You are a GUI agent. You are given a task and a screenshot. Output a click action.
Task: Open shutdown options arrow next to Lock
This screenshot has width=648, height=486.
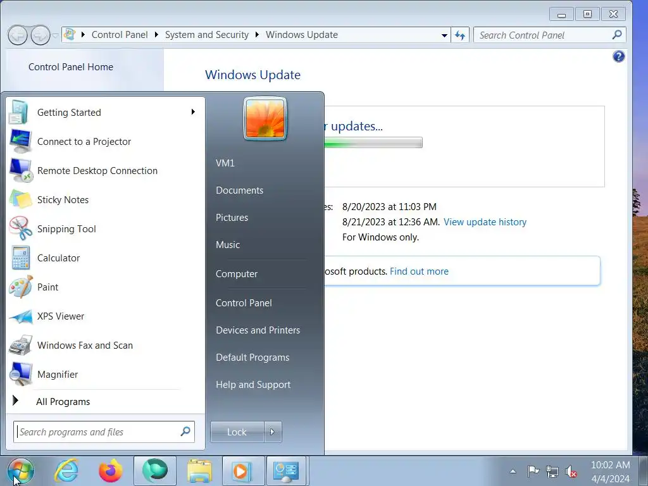(x=273, y=432)
